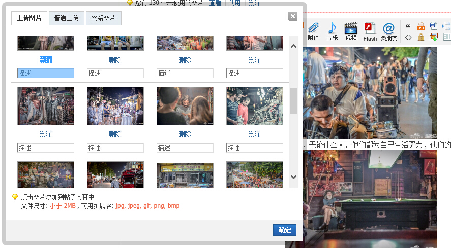Click the scroll-down arrow of image list

(x=293, y=177)
